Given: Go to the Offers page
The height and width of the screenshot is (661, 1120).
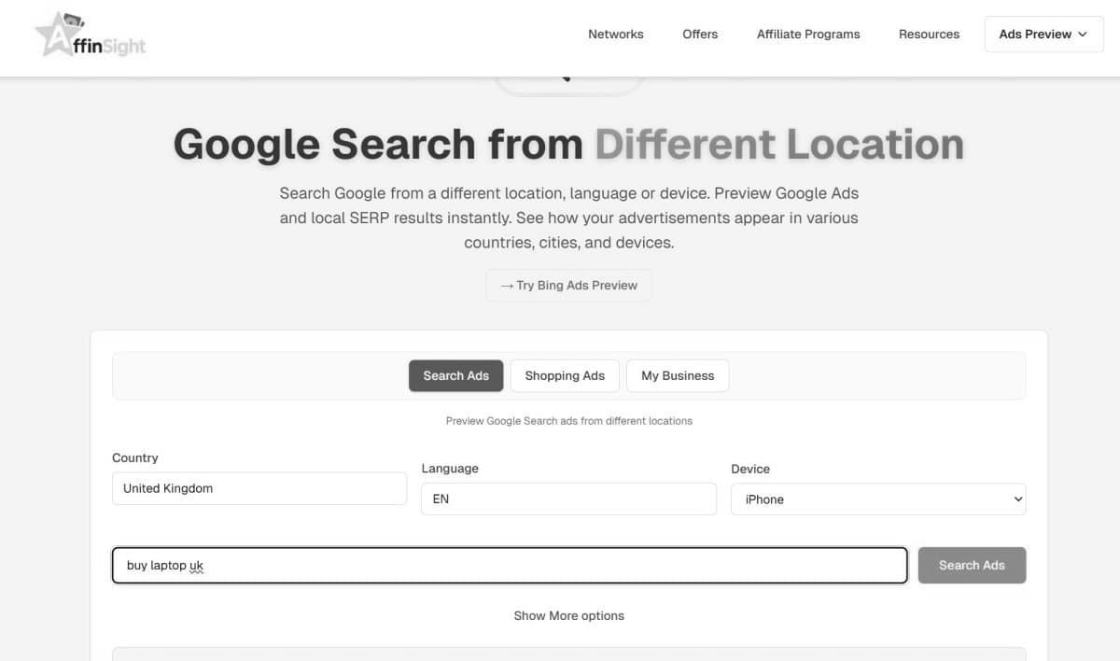Looking at the screenshot, I should tap(700, 35).
